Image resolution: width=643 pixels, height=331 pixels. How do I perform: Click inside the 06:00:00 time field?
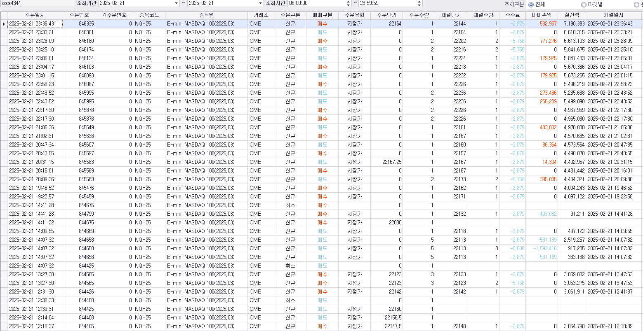click(x=316, y=3)
